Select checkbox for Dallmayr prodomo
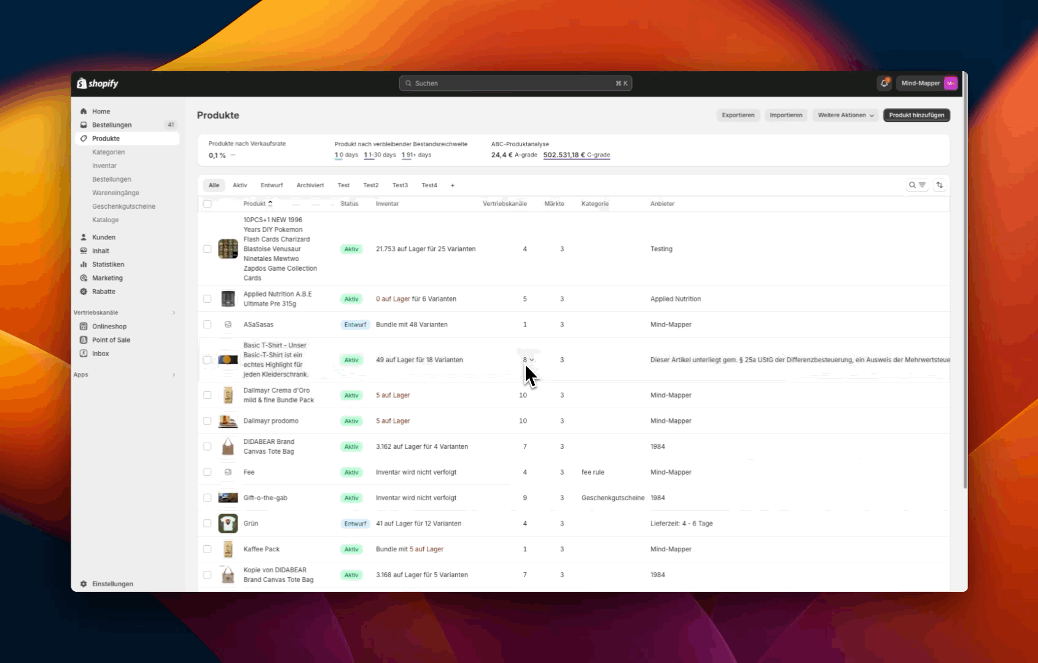This screenshot has height=663, width=1038. 207,421
